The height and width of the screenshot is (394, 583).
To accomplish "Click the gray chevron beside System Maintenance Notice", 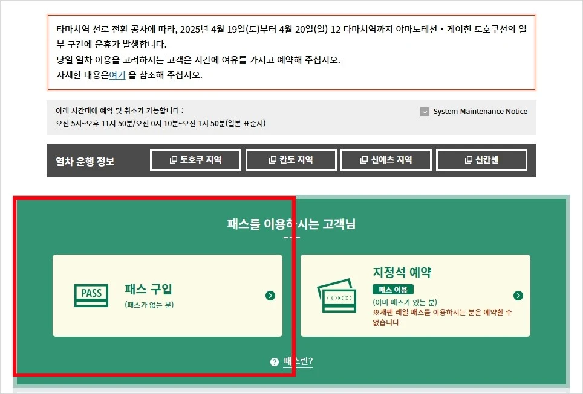I will [425, 112].
